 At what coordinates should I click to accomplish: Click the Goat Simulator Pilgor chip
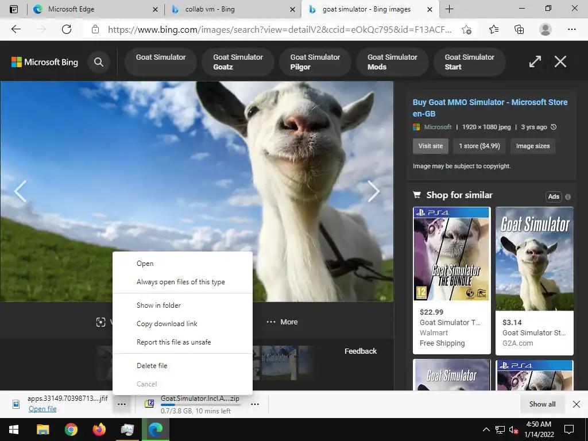tap(315, 62)
